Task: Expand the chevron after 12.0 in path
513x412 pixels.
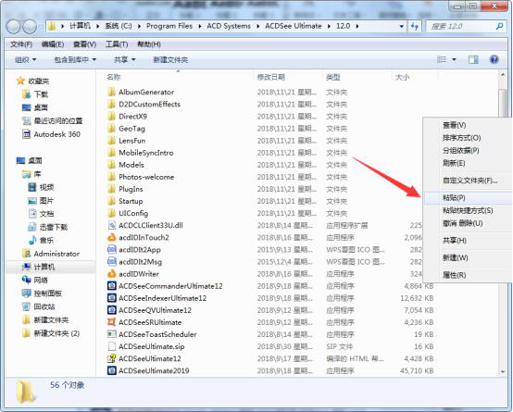Action: click(357, 26)
